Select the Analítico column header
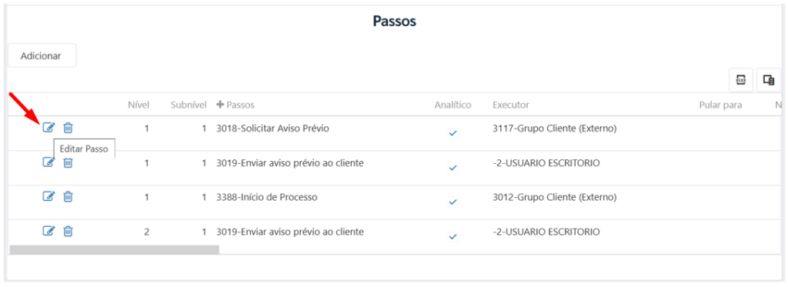 (x=452, y=105)
